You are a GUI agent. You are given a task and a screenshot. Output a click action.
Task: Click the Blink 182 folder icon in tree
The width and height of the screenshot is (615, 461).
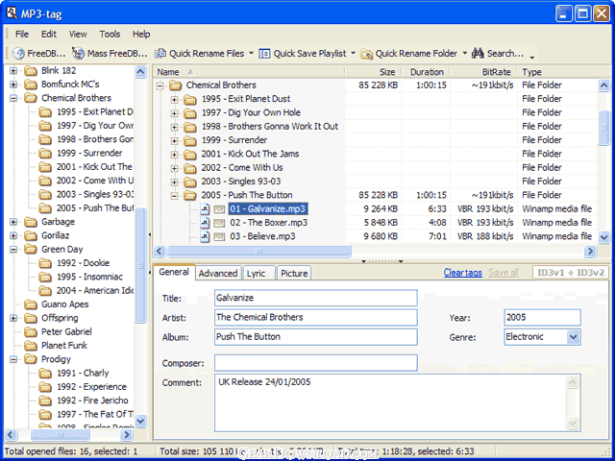(x=30, y=71)
